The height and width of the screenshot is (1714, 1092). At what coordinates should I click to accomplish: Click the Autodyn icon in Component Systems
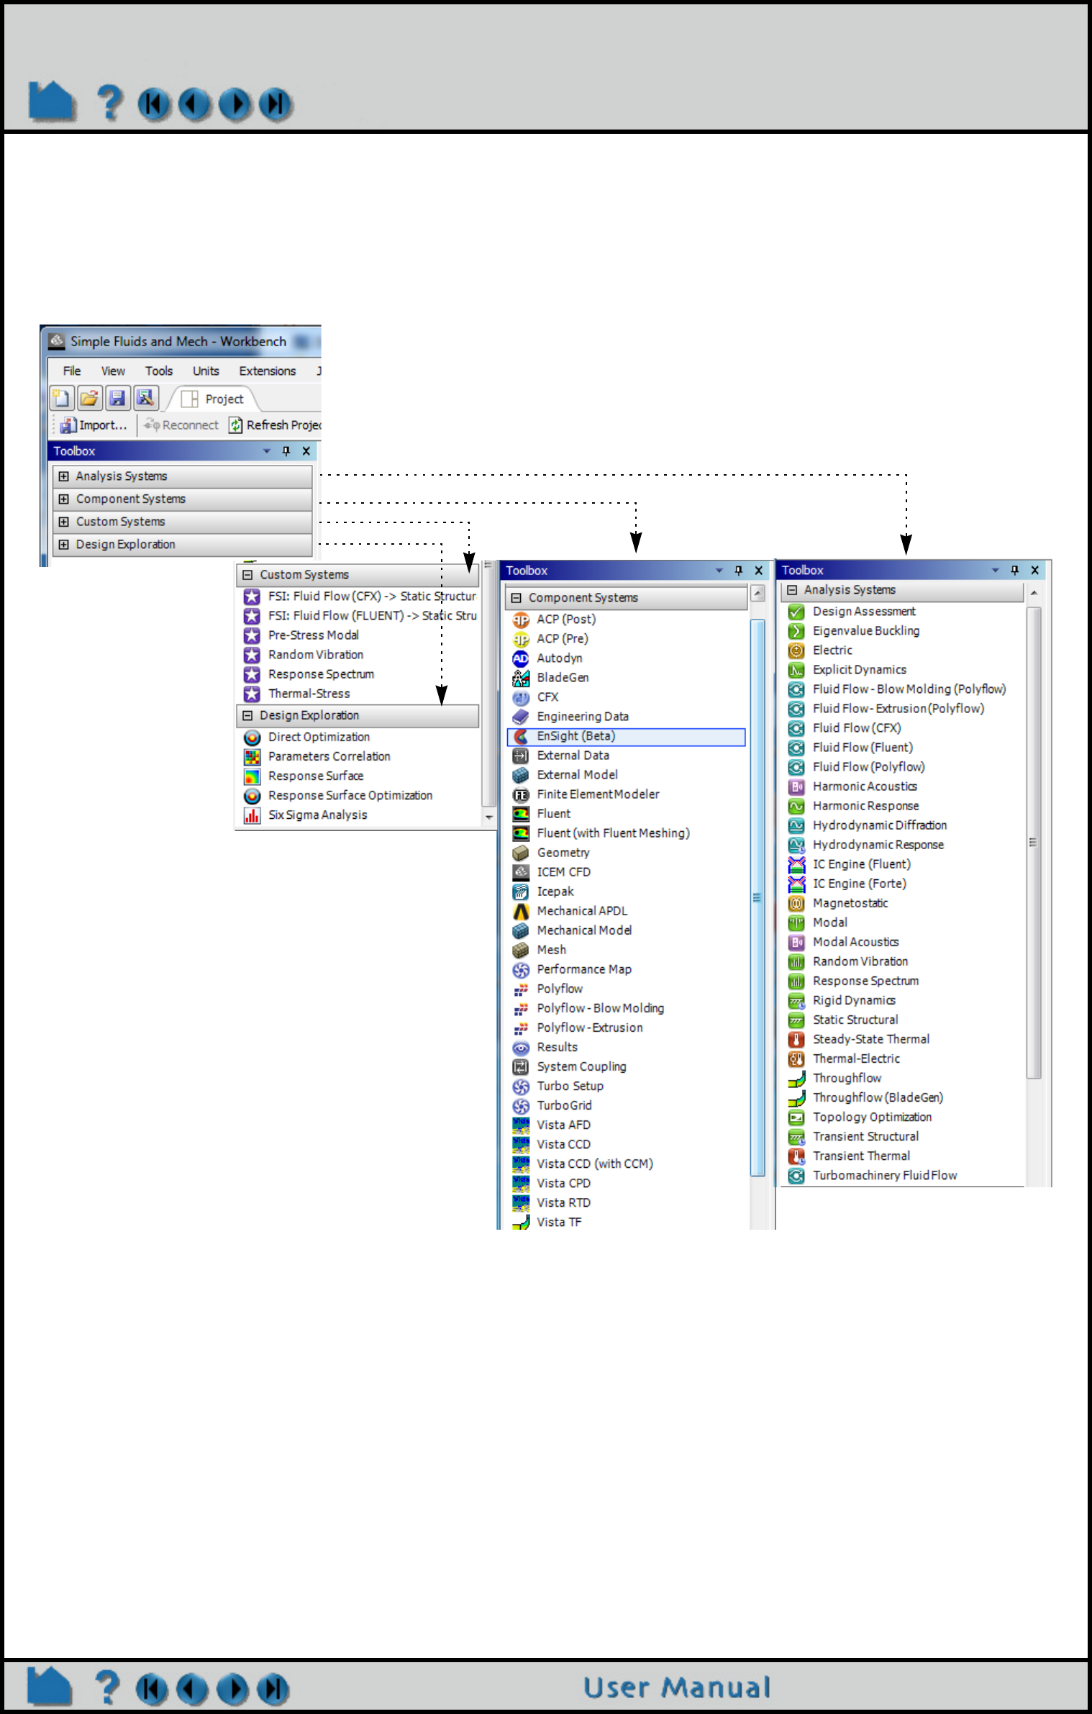(521, 658)
